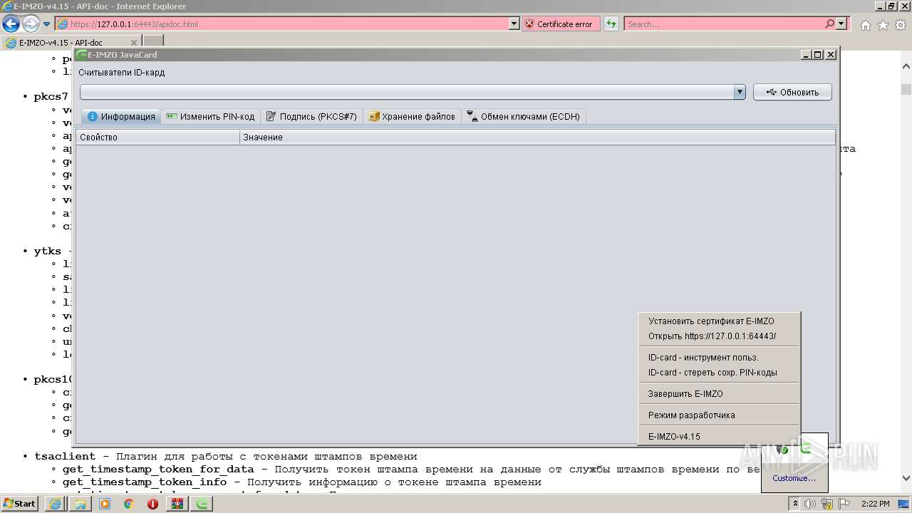This screenshot has height=513, width=912.
Task: Click the page scrollbar down arrow
Action: [906, 478]
